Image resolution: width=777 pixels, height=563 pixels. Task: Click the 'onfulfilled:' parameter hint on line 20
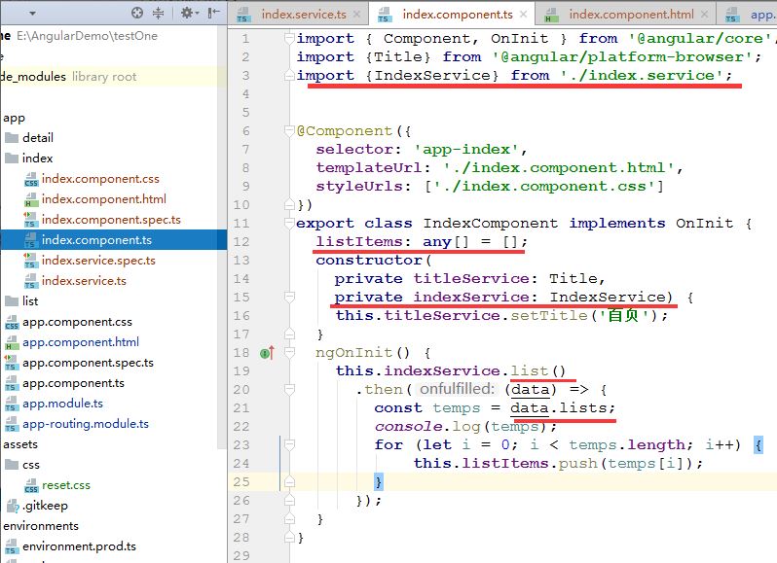click(x=457, y=389)
